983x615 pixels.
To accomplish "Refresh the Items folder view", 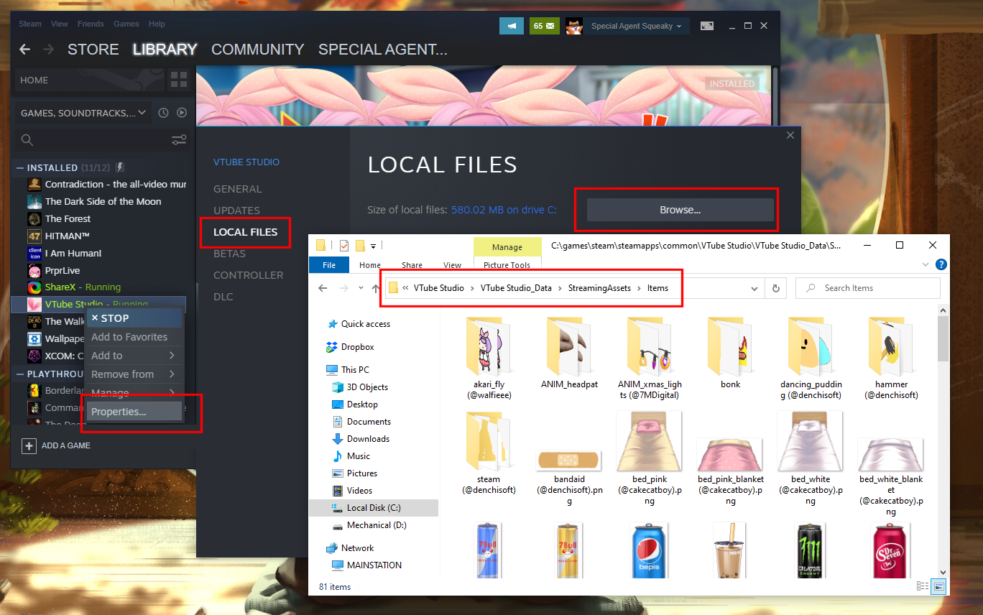I will pos(775,288).
